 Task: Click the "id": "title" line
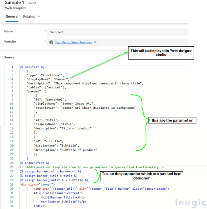pyautogui.click(x=46, y=120)
